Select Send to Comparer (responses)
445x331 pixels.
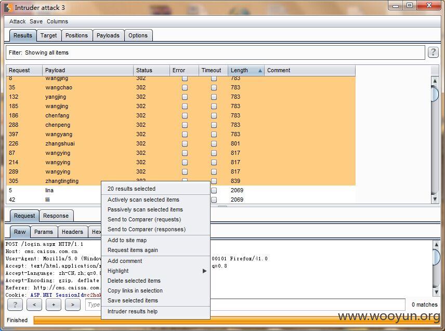pos(155,229)
